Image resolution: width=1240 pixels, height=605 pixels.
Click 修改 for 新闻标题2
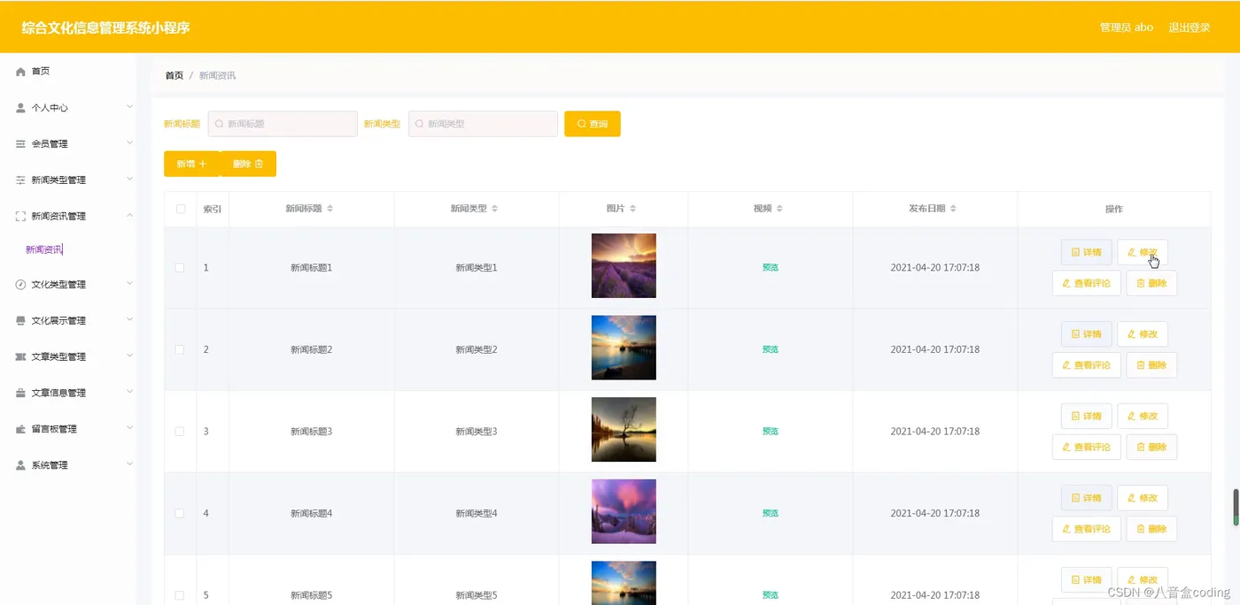coord(1143,334)
